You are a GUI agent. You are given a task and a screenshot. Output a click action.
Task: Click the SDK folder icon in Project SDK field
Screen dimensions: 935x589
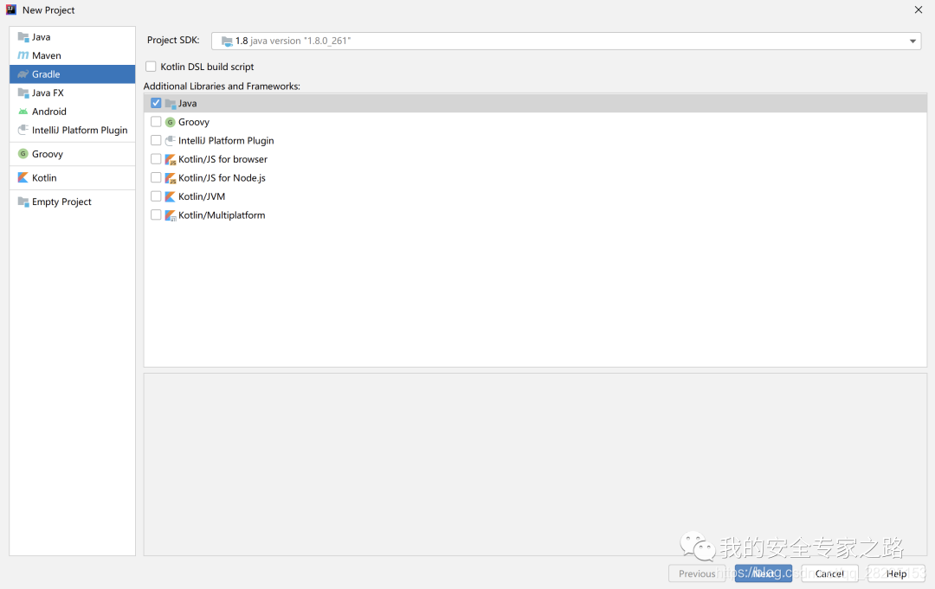[x=227, y=42]
